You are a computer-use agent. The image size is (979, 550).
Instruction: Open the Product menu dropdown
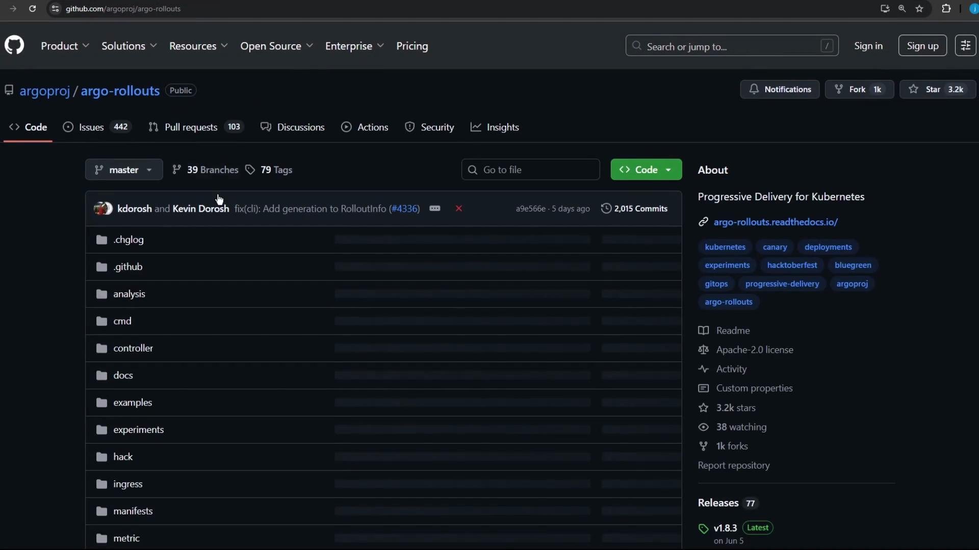65,46
